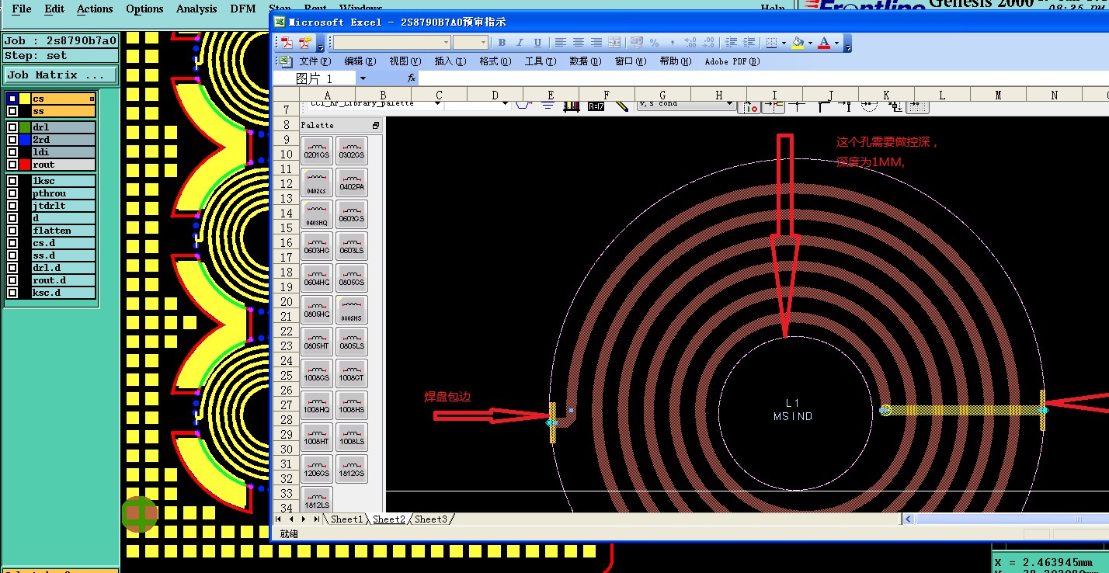Open the Fill Color dropdown arrow
The height and width of the screenshot is (573, 1109).
click(x=810, y=43)
